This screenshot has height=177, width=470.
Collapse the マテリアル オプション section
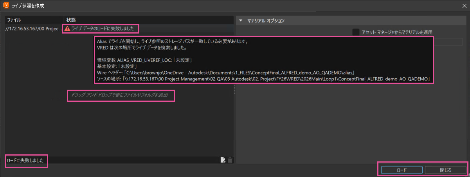[241, 21]
